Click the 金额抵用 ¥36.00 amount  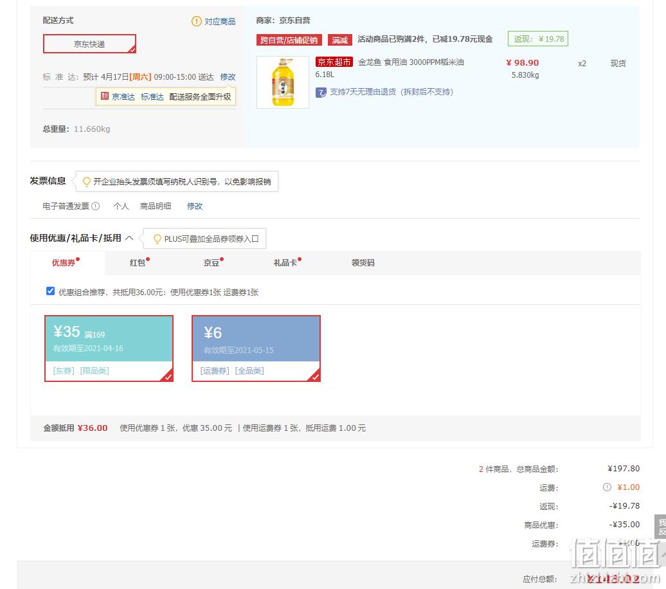click(93, 428)
